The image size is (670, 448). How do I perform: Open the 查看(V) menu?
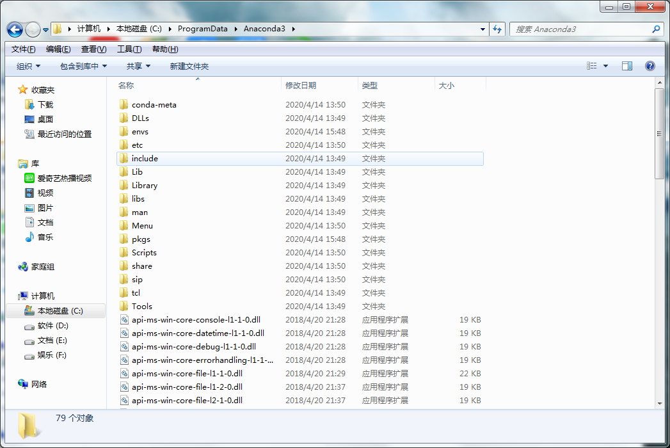click(93, 49)
